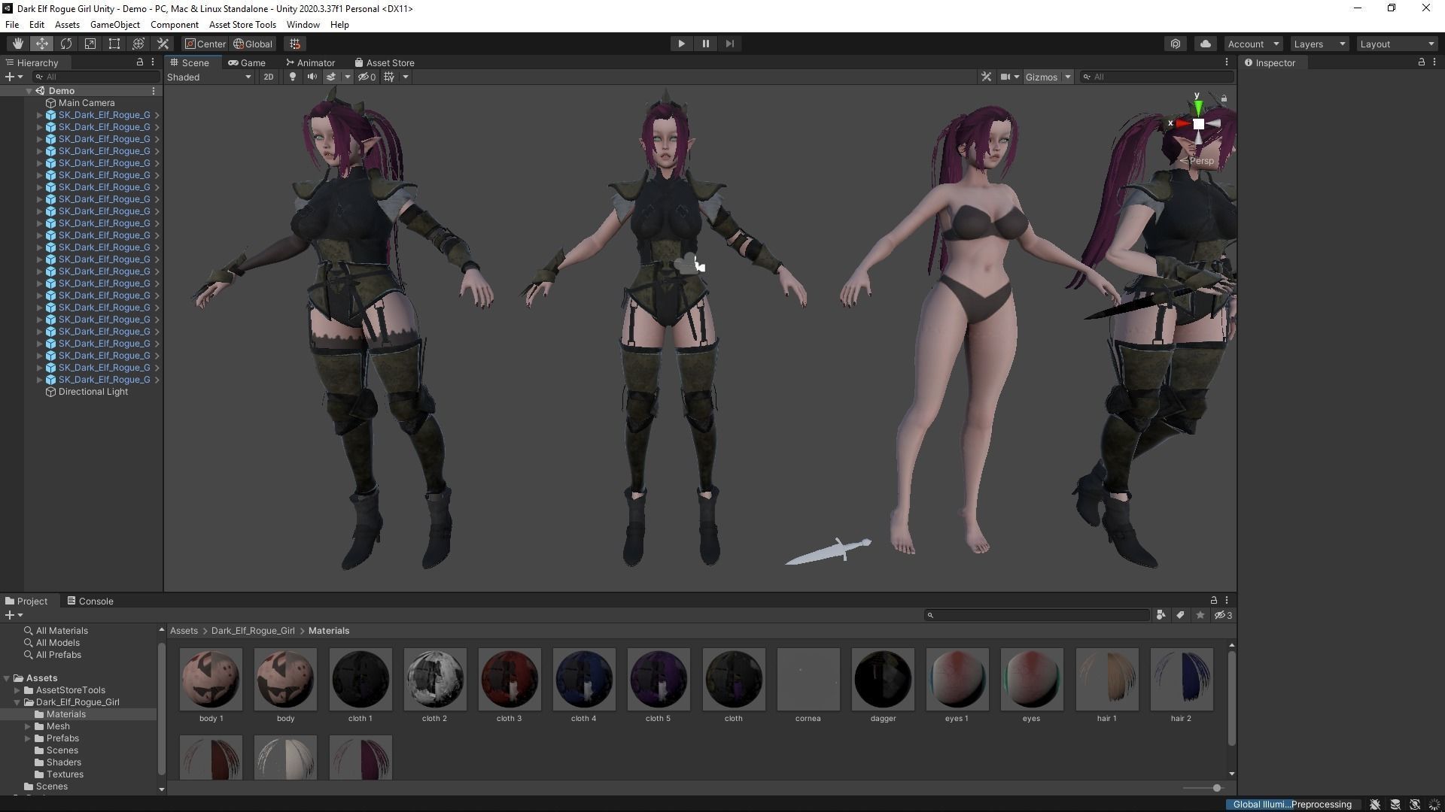This screenshot has height=812, width=1445.
Task: Select the All Materials saved search
Action: (62, 631)
